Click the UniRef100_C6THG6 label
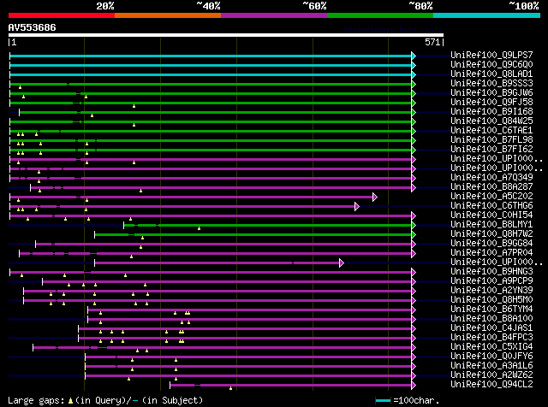The image size is (548, 407). pyautogui.click(x=491, y=206)
